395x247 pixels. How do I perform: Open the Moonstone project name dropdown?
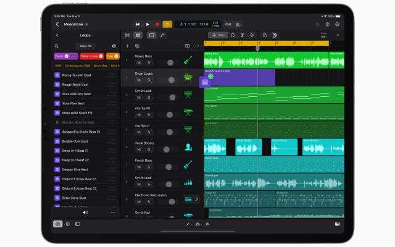(x=88, y=25)
